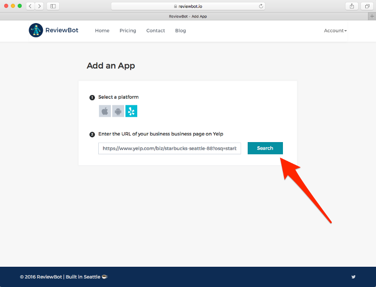Click the reviewbot.io address bar
The width and height of the screenshot is (376, 287).
coord(188,6)
